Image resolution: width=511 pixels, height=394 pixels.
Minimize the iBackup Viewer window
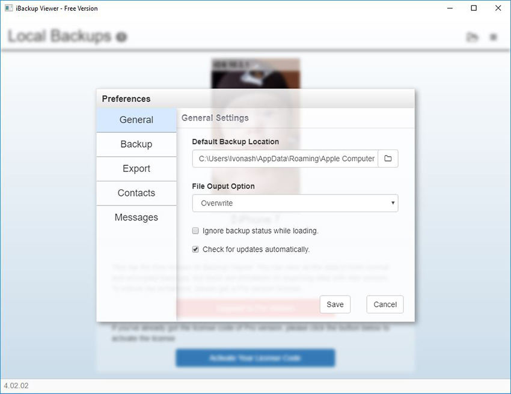click(449, 8)
